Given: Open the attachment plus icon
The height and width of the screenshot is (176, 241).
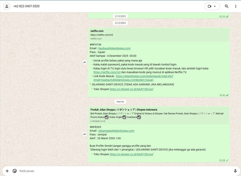Looking at the screenshot, I should coord(7,171).
